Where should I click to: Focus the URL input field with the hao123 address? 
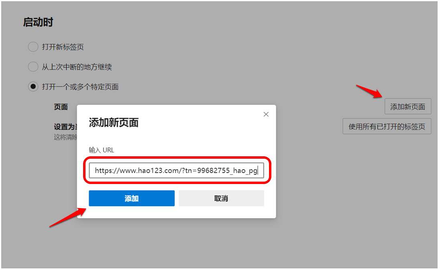[177, 170]
